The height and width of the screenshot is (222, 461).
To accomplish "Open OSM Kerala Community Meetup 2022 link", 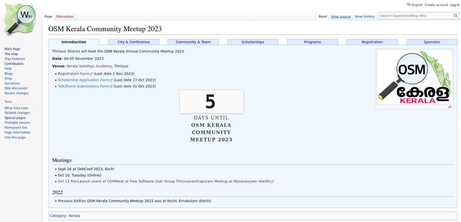I will (x=120, y=201).
